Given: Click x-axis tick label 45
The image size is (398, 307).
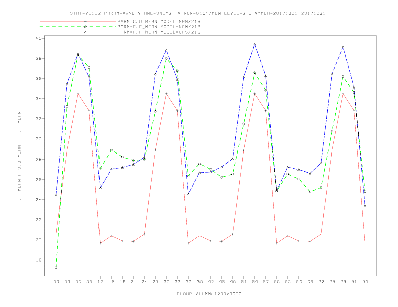Looking at the screenshot, I should point(222,282).
